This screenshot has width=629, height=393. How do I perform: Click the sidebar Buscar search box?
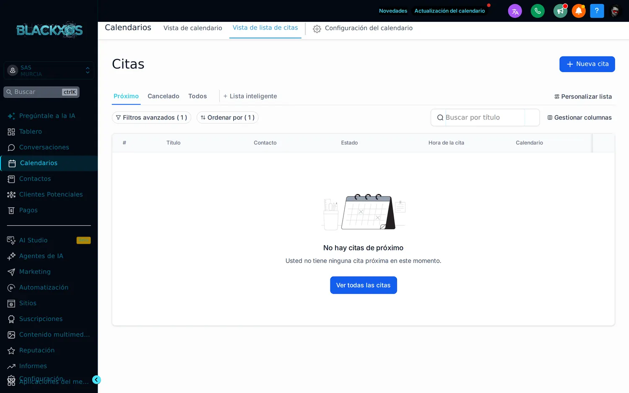pos(42,92)
